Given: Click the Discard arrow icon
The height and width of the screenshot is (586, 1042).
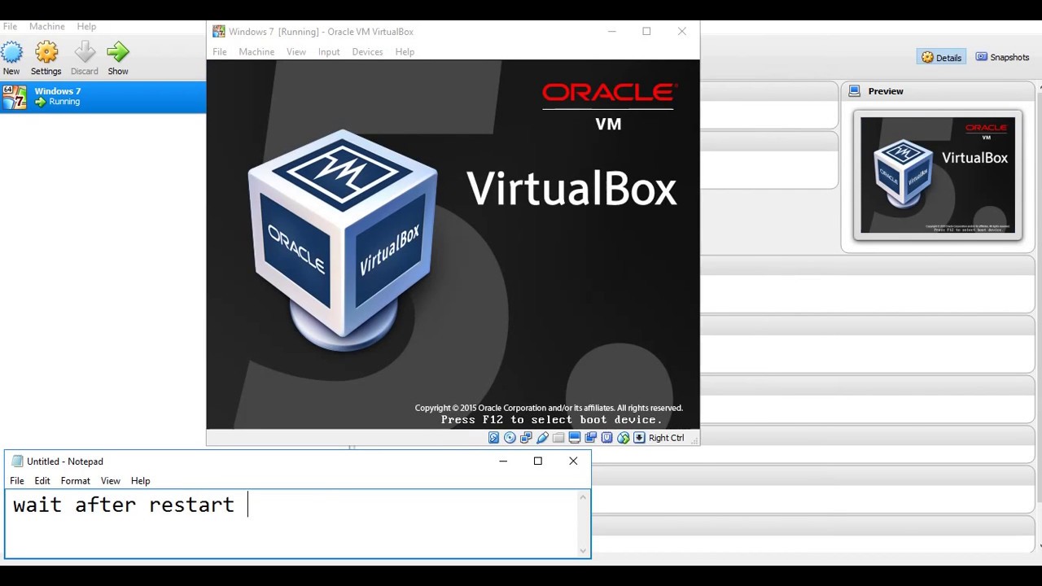Looking at the screenshot, I should 85,53.
